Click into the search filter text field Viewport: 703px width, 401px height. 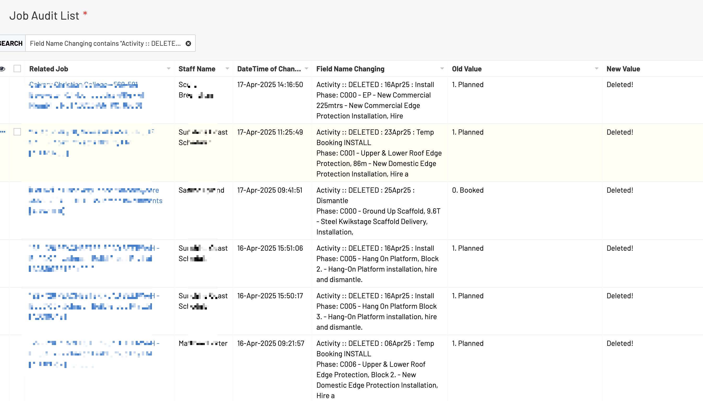105,43
